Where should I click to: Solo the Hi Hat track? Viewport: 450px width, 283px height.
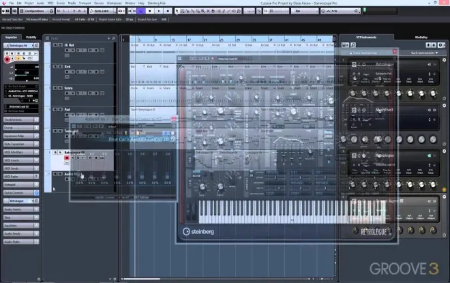point(60,45)
